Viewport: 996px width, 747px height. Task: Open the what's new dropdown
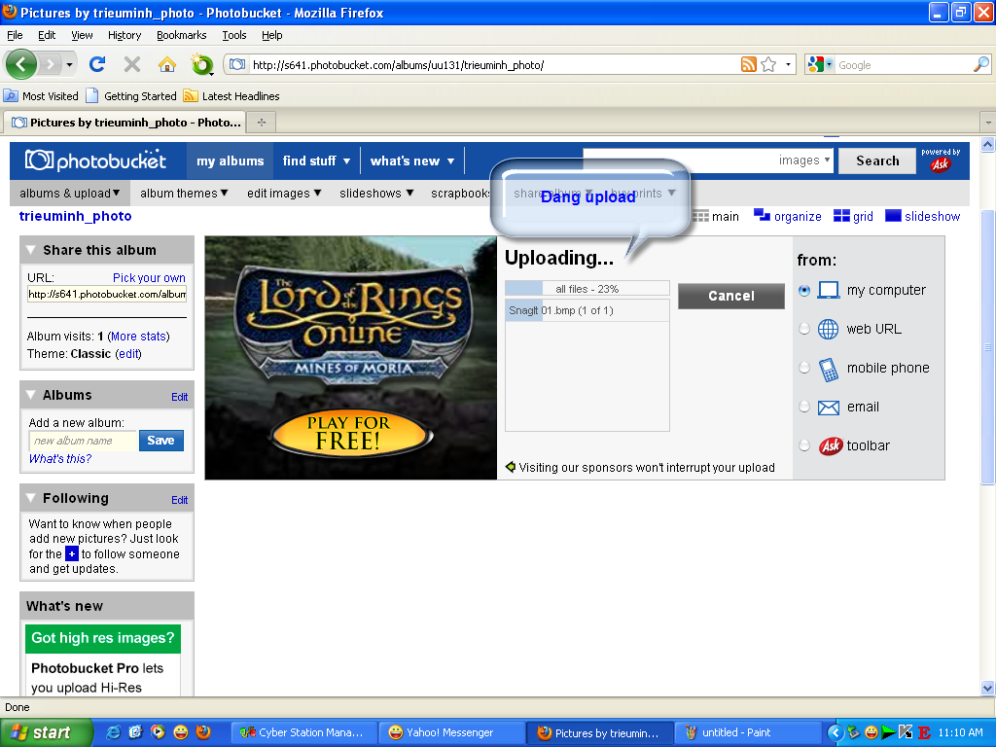(412, 160)
